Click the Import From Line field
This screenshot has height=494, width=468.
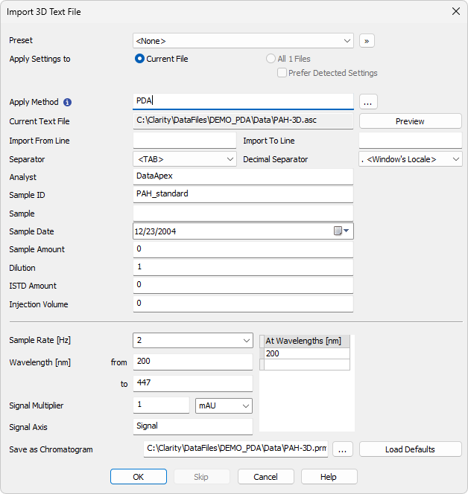point(185,141)
